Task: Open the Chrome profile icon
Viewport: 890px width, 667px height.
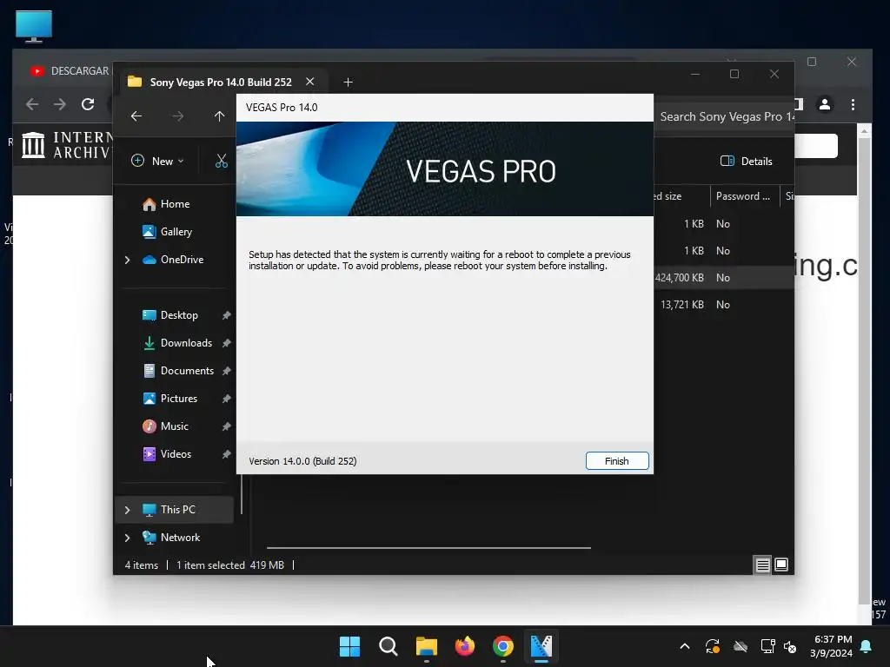Action: (x=825, y=104)
